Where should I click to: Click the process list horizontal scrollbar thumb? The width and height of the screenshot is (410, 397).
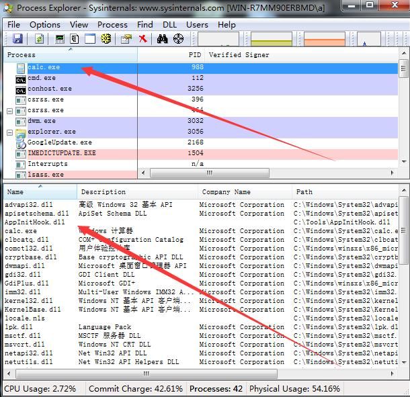(x=210, y=173)
